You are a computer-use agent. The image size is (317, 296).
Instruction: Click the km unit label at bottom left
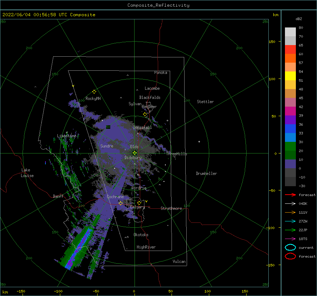[x=5, y=292]
